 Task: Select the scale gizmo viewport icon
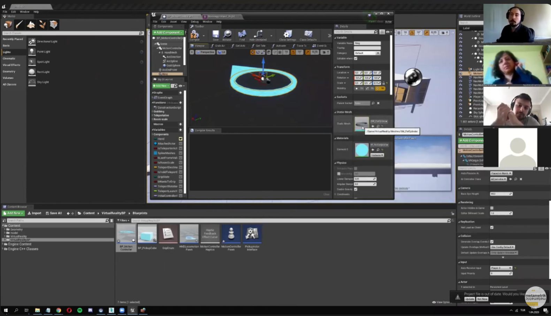click(263, 52)
